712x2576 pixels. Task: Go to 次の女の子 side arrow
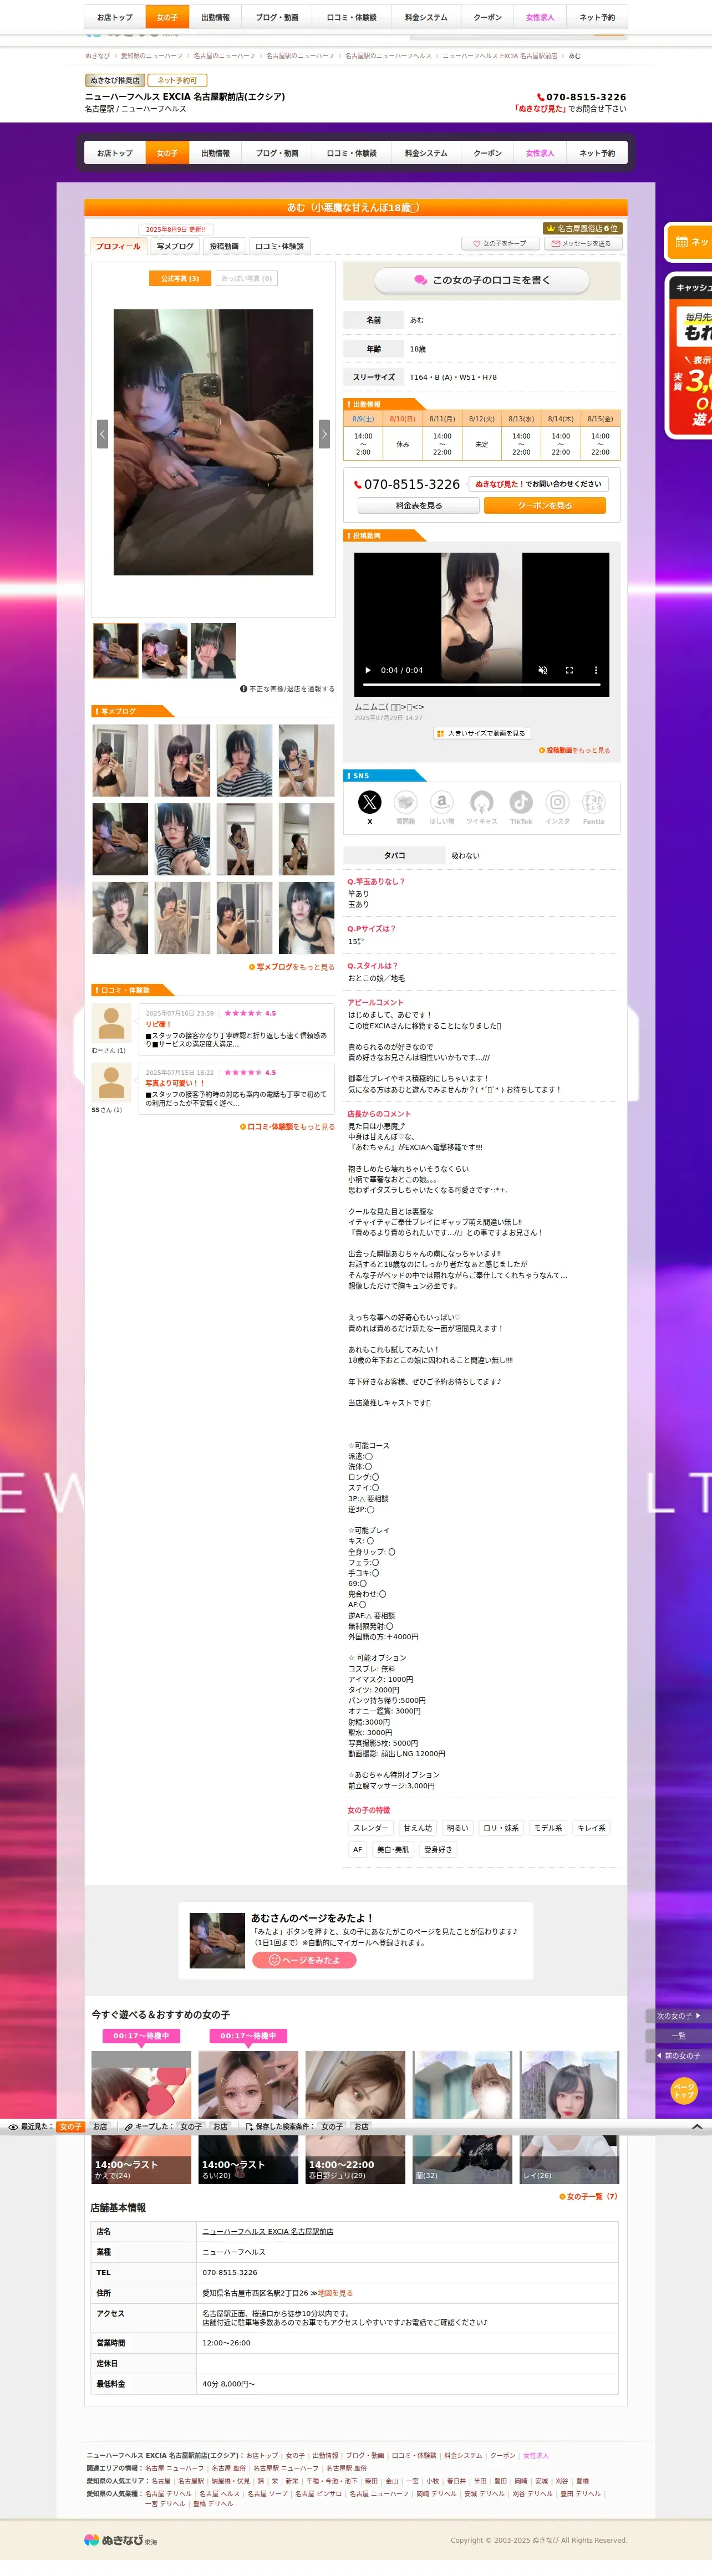click(679, 2015)
